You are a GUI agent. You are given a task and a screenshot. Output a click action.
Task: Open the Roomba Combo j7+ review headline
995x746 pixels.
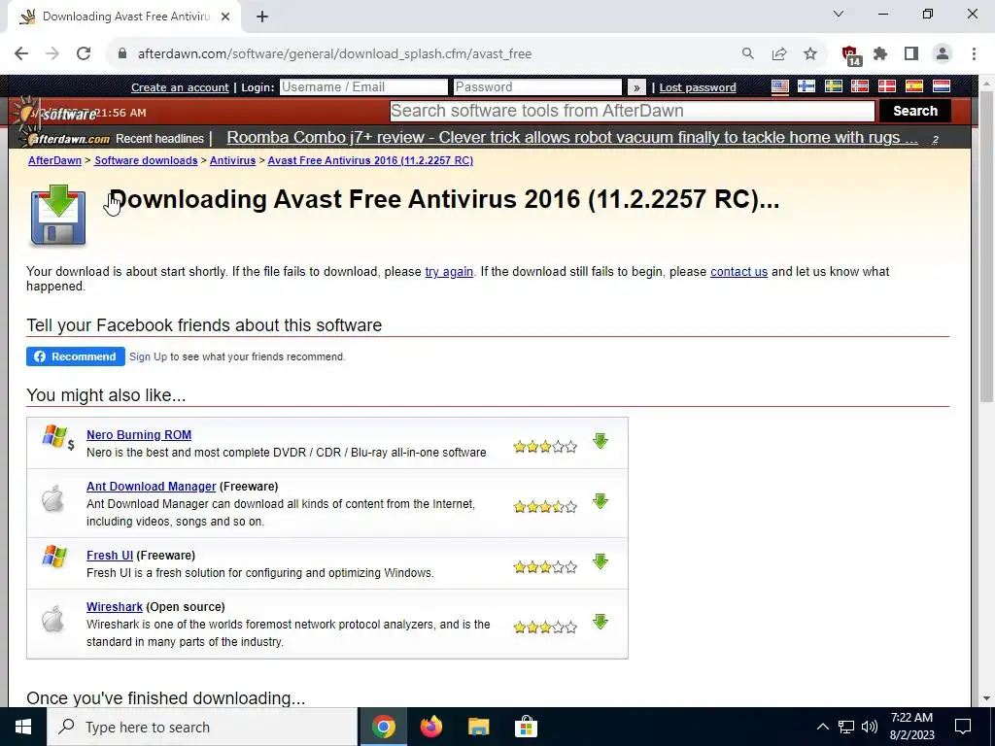click(x=572, y=138)
